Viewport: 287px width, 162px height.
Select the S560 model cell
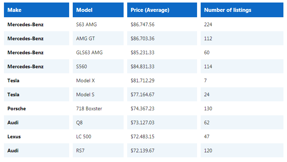tap(98, 66)
